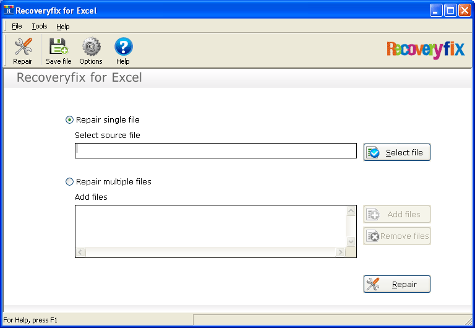
Task: Click the list box scroll up arrow
Action: tap(351, 210)
